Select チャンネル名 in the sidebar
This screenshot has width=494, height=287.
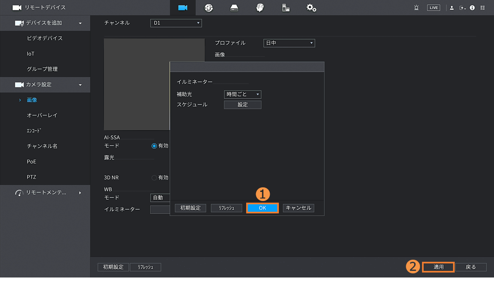point(42,146)
